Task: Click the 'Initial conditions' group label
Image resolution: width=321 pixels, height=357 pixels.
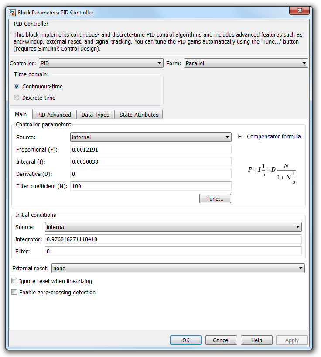Action: click(36, 215)
